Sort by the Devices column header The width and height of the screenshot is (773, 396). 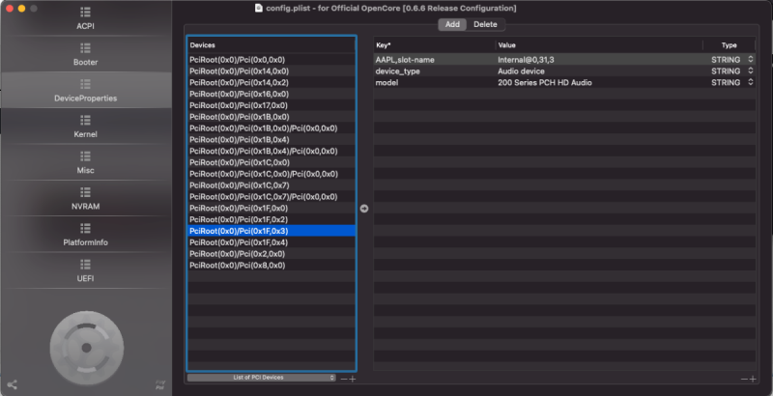click(x=272, y=44)
